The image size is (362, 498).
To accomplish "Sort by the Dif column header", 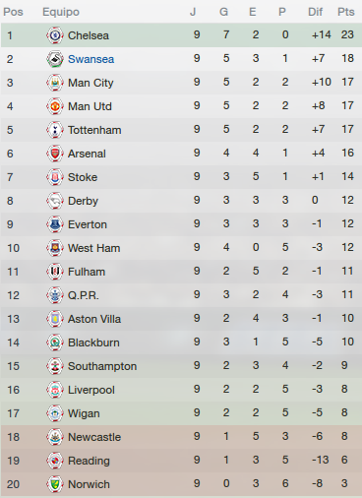I will coord(315,12).
